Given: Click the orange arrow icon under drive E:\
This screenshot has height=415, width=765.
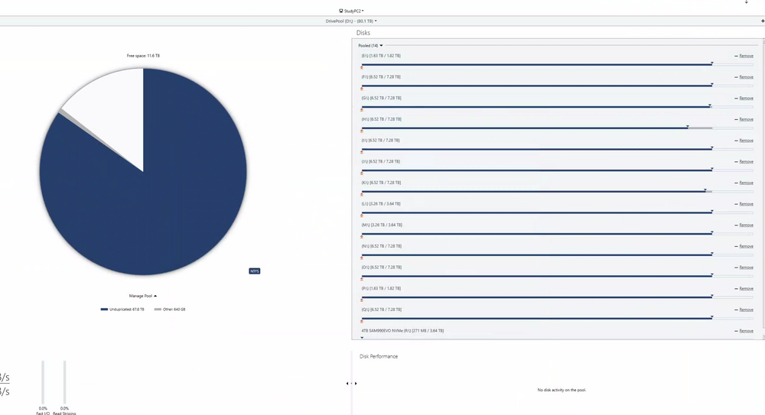Looking at the screenshot, I should coord(362,68).
